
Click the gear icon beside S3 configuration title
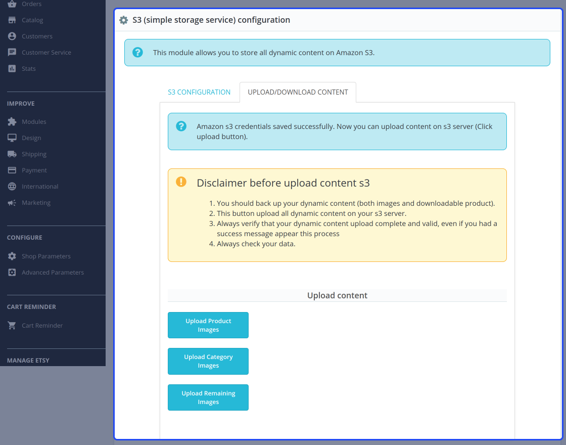click(123, 20)
